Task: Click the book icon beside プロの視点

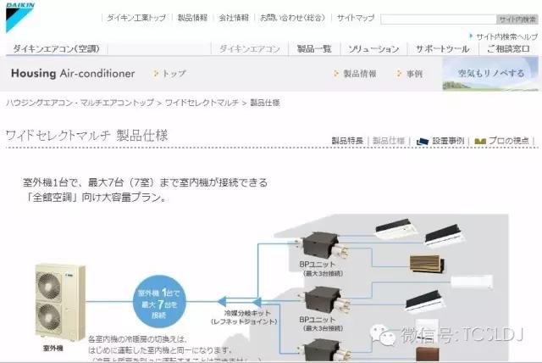Action: (480, 141)
